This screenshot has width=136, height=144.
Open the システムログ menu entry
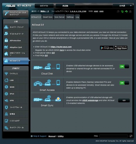[x=16, y=121]
